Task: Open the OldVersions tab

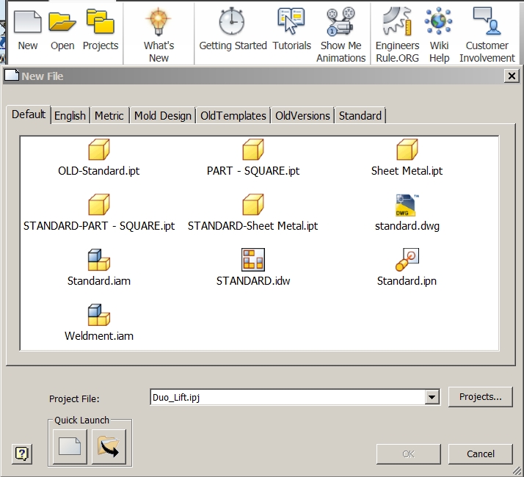Action: pyautogui.click(x=303, y=116)
